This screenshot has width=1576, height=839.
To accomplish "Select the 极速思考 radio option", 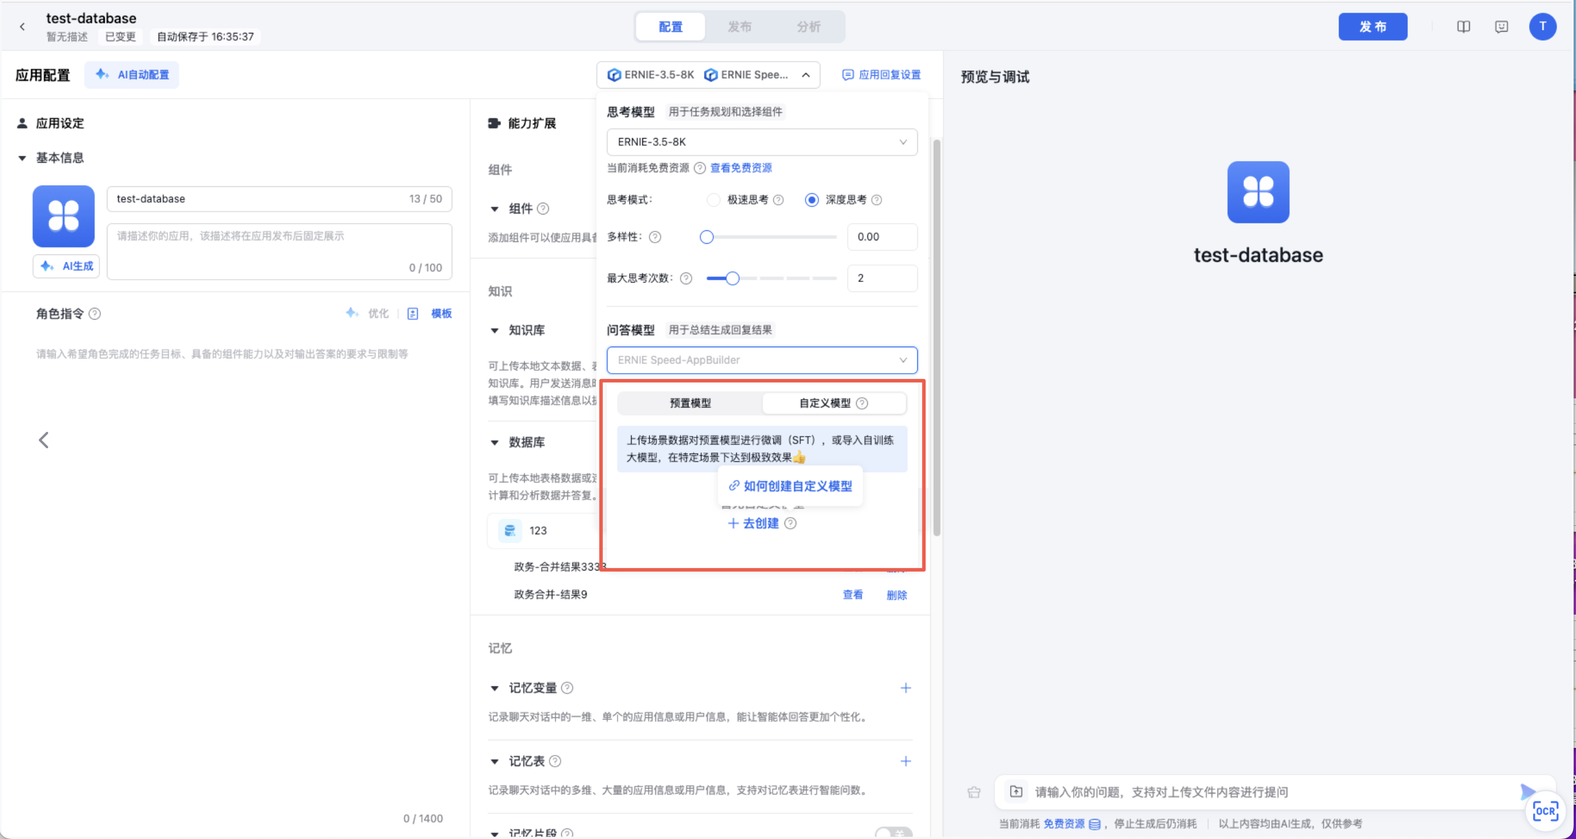I will click(713, 200).
